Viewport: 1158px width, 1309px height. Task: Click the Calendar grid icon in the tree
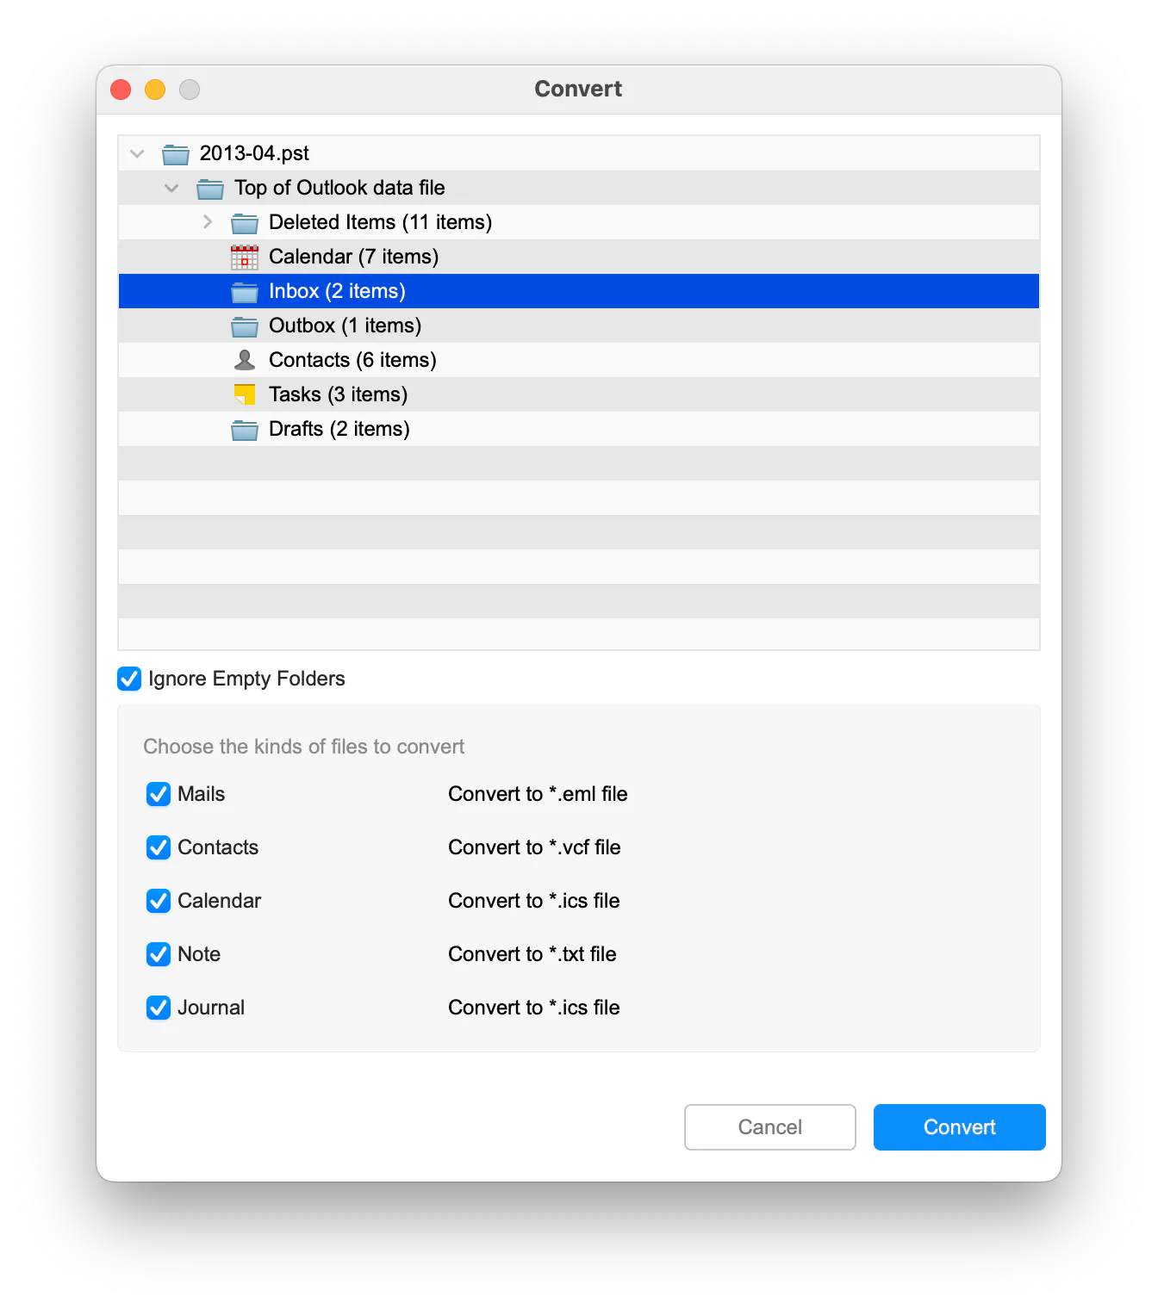pos(245,257)
